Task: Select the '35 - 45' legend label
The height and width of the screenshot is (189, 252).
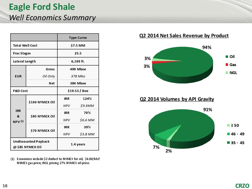Action: point(238,143)
